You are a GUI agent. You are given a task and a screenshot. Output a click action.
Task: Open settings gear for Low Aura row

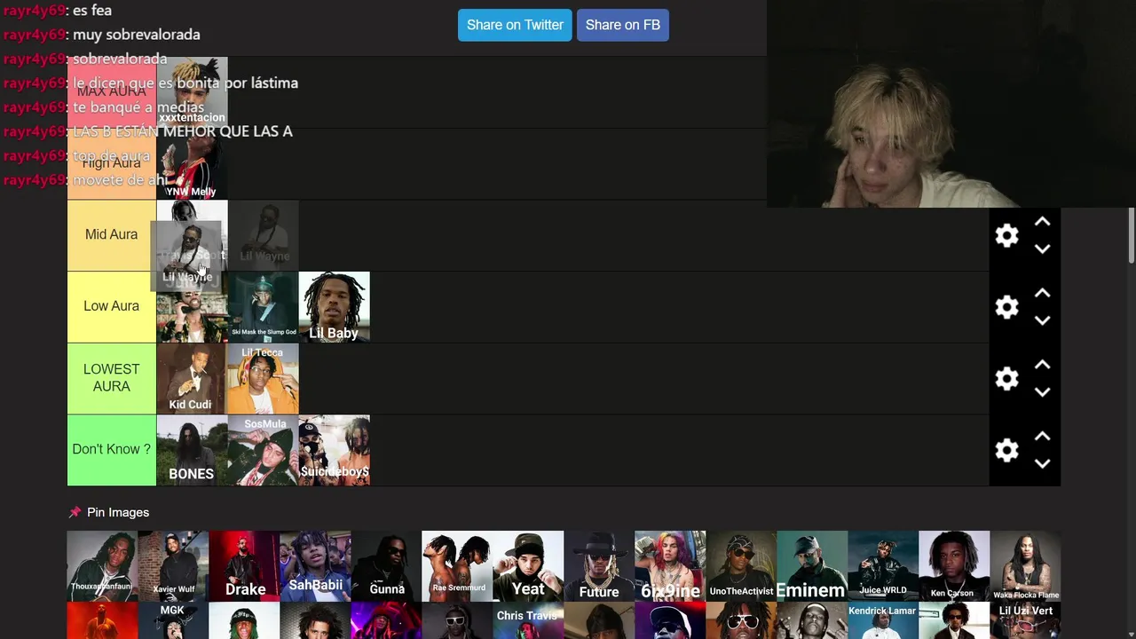[x=1006, y=307]
